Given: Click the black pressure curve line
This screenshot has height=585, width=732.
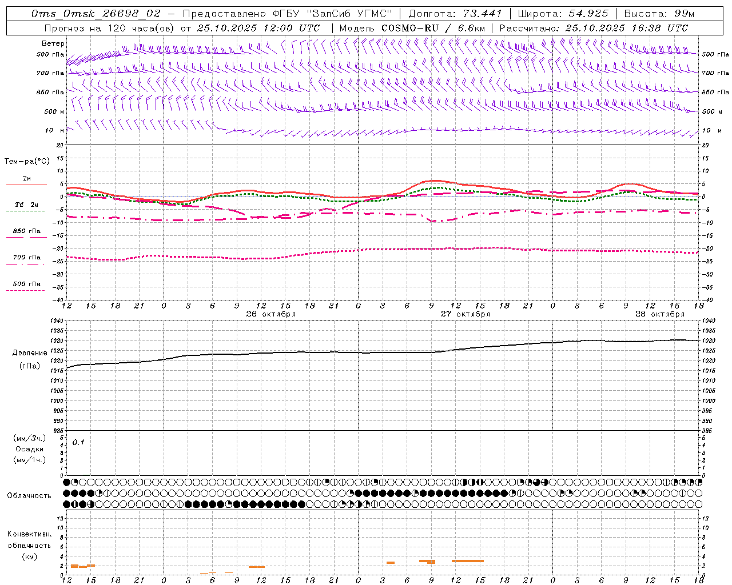Looking at the screenshot, I should (x=383, y=352).
